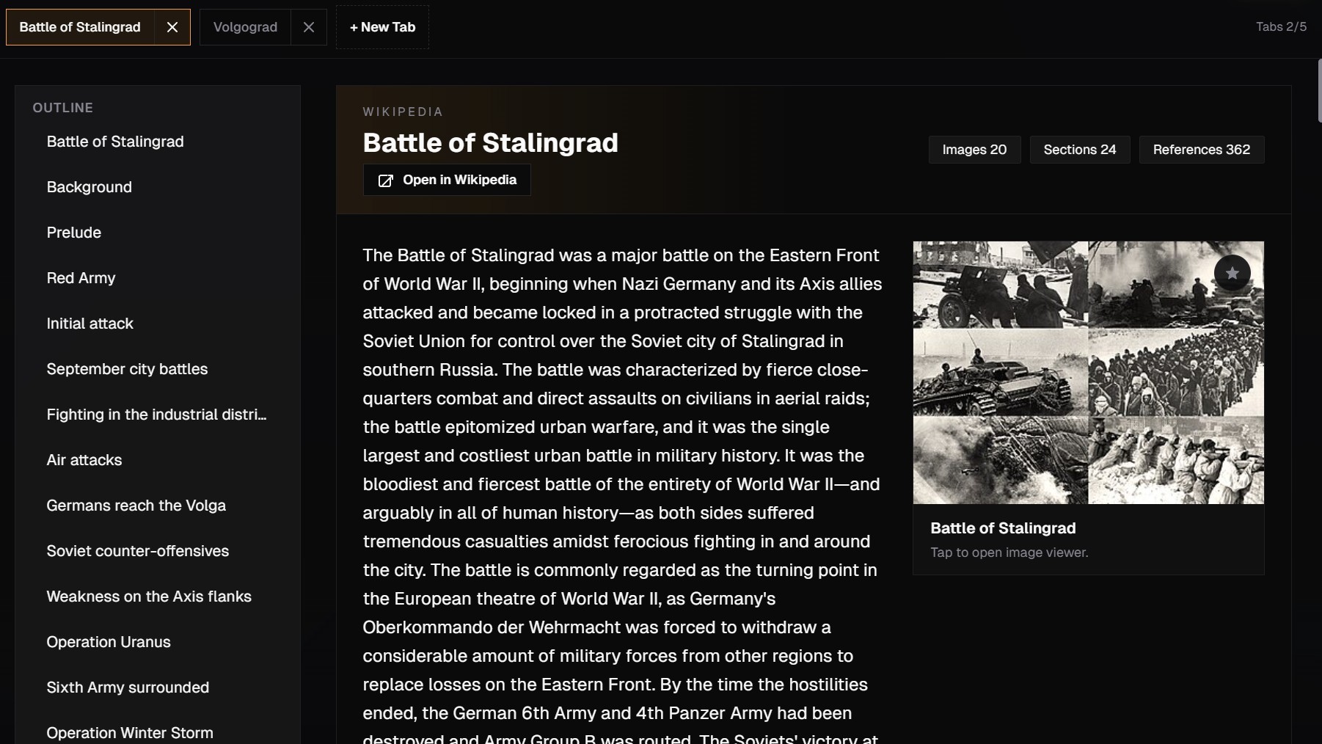Select Red Army in the outline
1322x744 pixels.
tap(81, 278)
